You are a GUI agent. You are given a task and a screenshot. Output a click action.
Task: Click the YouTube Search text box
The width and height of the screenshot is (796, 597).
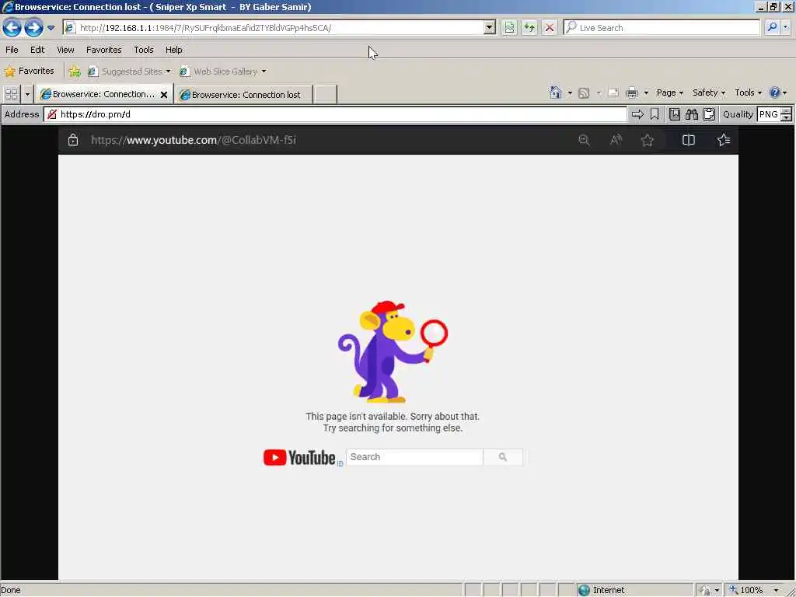[x=414, y=457]
